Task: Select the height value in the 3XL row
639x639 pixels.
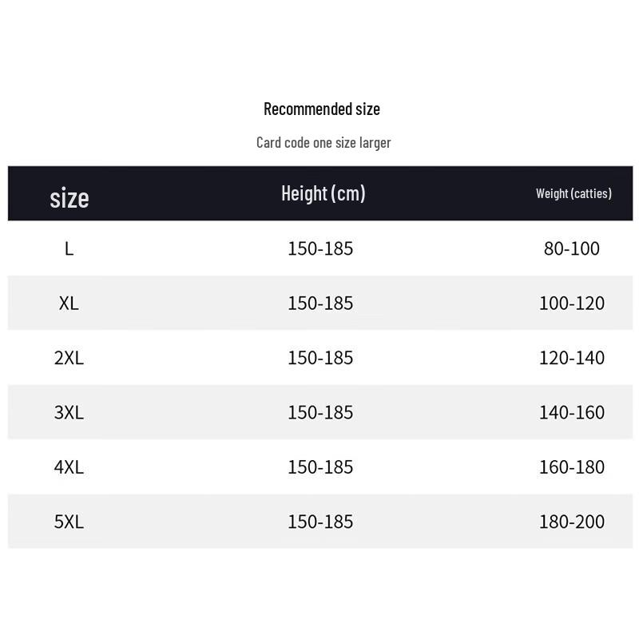Action: tap(320, 412)
